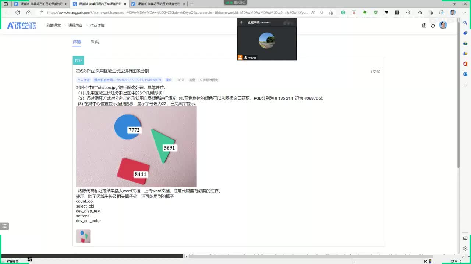Toggle read aloud icon in address bar
The width and height of the screenshot is (471, 264).
[313, 12]
